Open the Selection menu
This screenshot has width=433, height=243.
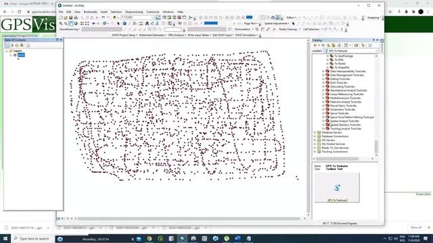click(x=116, y=12)
